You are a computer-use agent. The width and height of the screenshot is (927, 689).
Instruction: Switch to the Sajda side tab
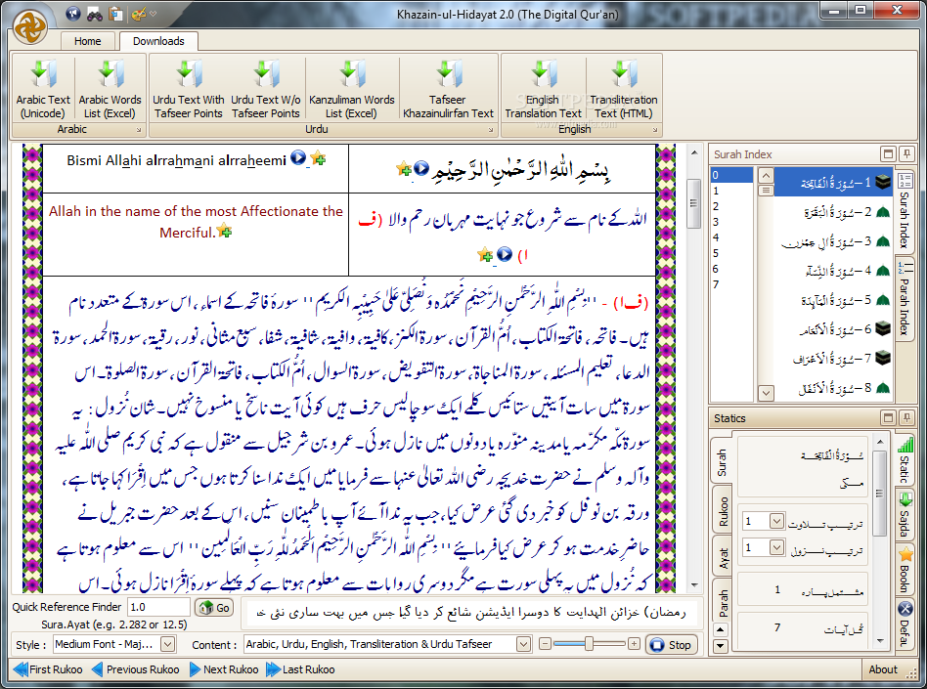pyautogui.click(x=905, y=515)
